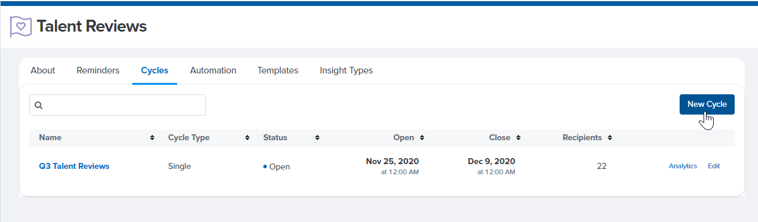
Task: Click the Talent Reviews flag heart icon
Action: (x=21, y=26)
